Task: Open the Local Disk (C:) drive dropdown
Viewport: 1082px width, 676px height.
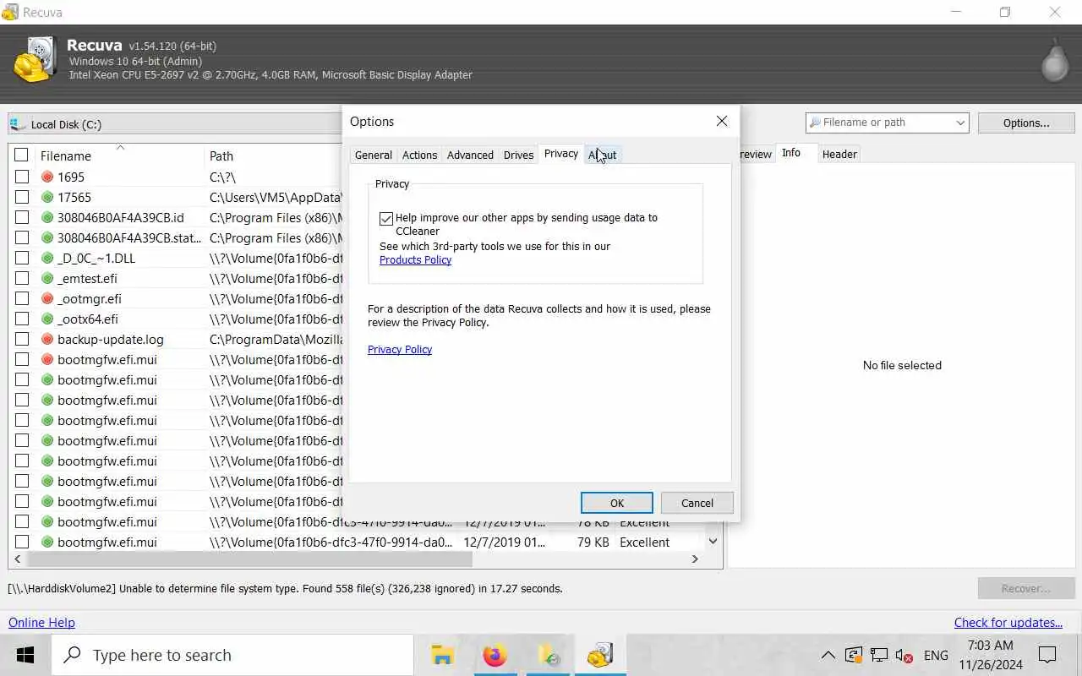Action: tap(174, 124)
